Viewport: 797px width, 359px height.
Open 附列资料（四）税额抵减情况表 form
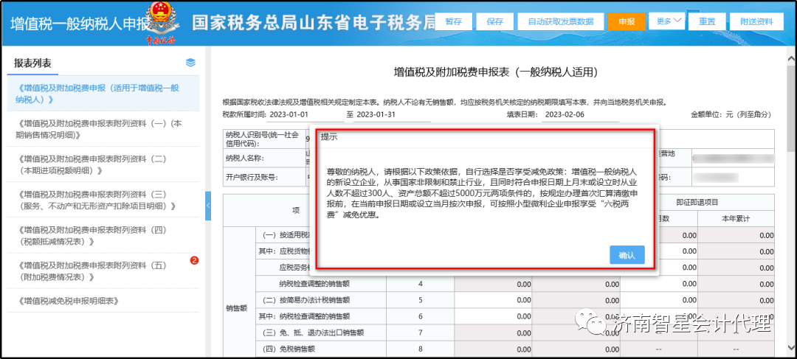click(x=103, y=236)
